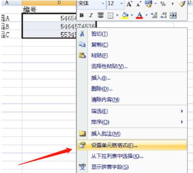Select 插入(I)... menu entry
The width and height of the screenshot is (193, 173).
132,78
